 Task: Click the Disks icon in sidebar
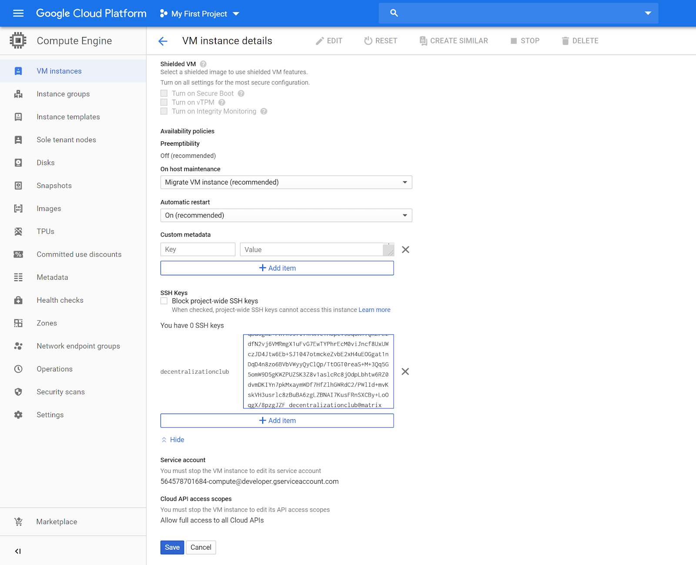click(x=18, y=163)
